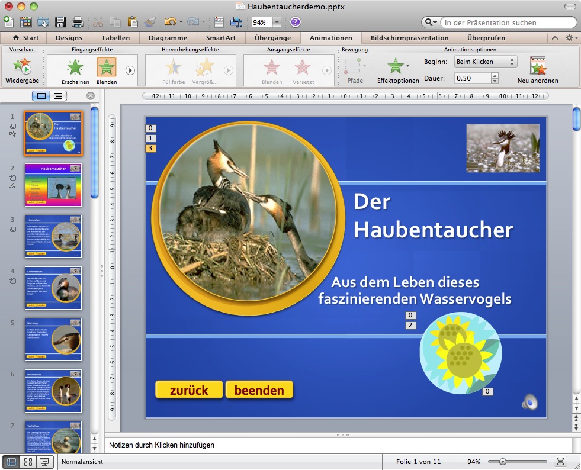
Task: Expand the Eingangseffekte gallery arrow
Action: pos(130,70)
